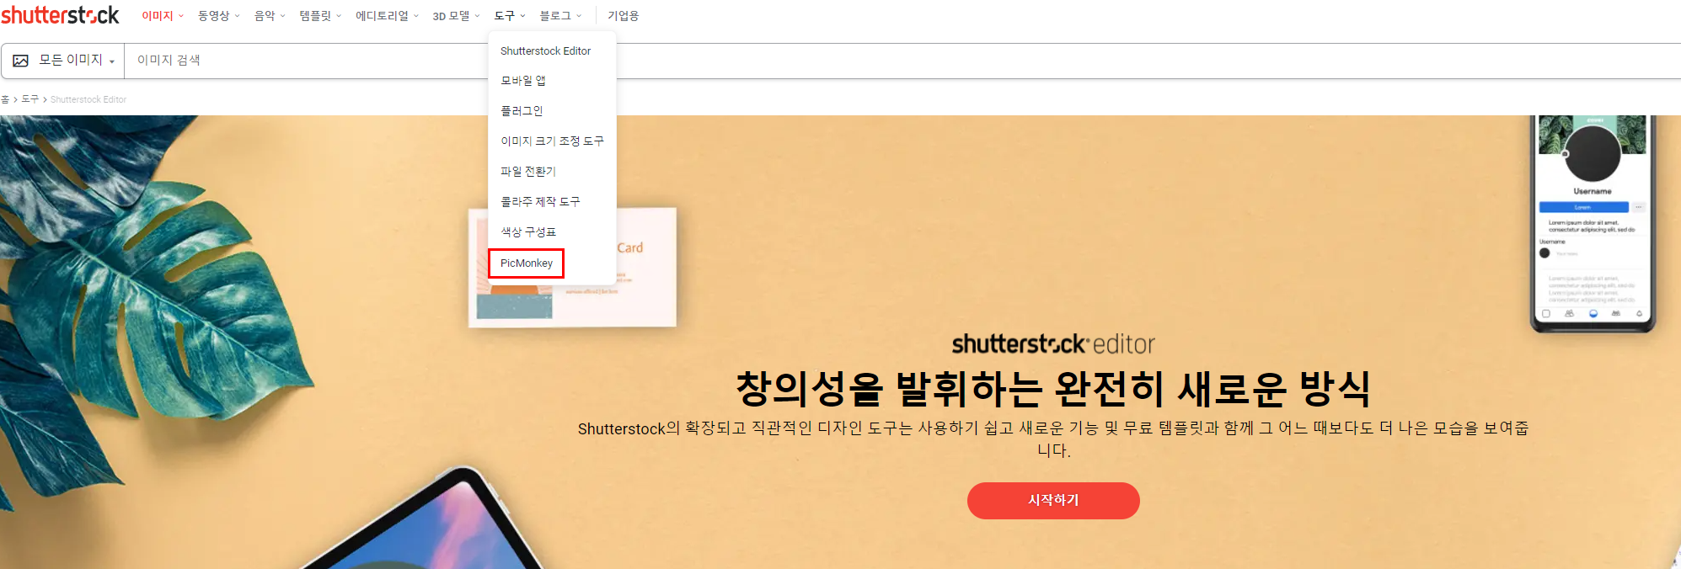The height and width of the screenshot is (569, 1681).
Task: Open the 에디토리얼 menu
Action: coord(387,16)
